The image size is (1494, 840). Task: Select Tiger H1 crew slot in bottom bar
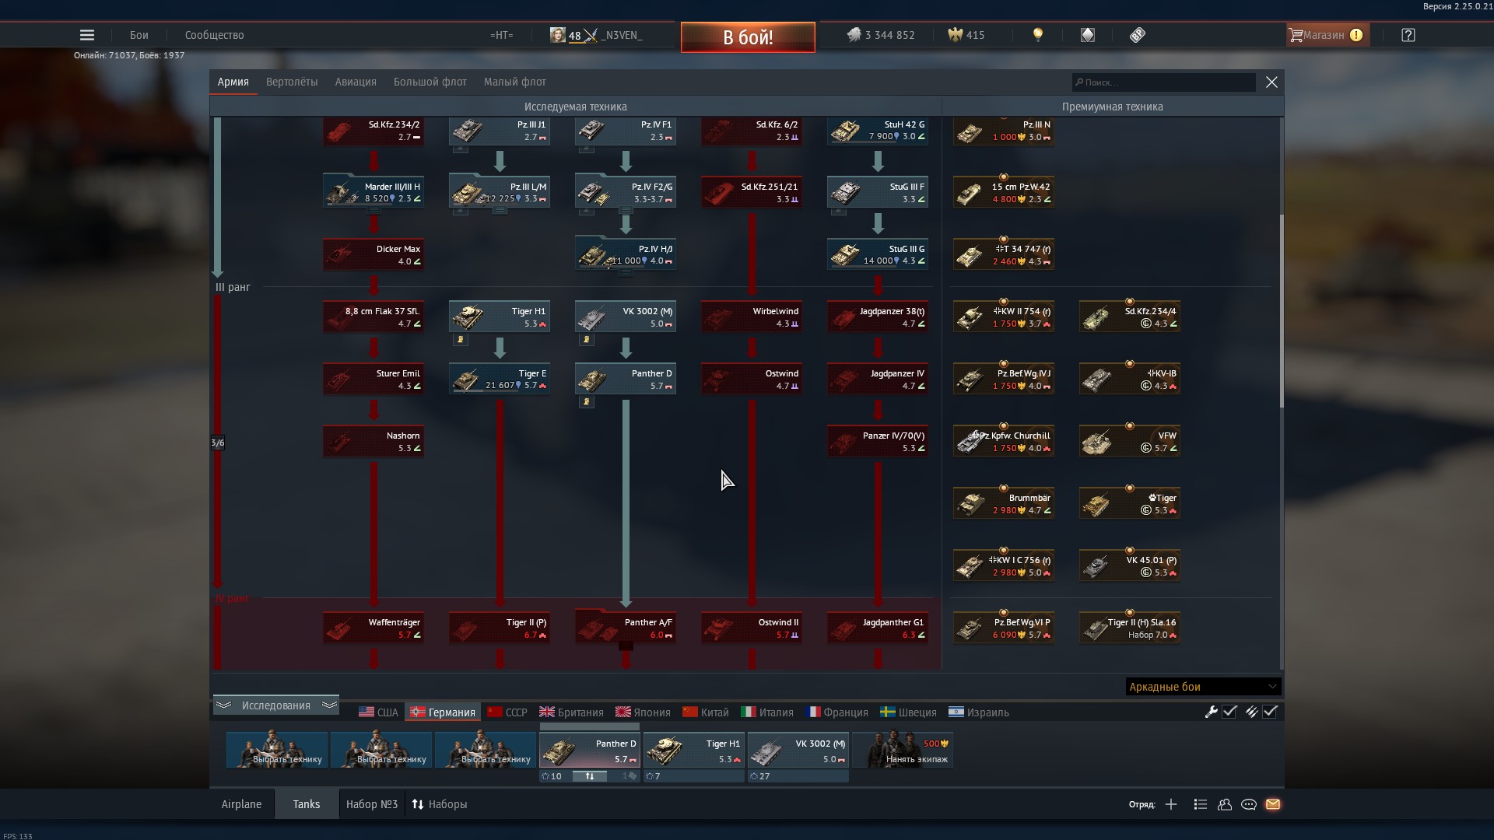tap(694, 751)
